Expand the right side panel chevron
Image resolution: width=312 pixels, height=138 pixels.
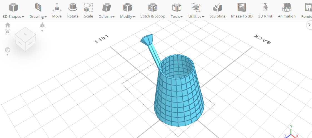pyautogui.click(x=309, y=25)
